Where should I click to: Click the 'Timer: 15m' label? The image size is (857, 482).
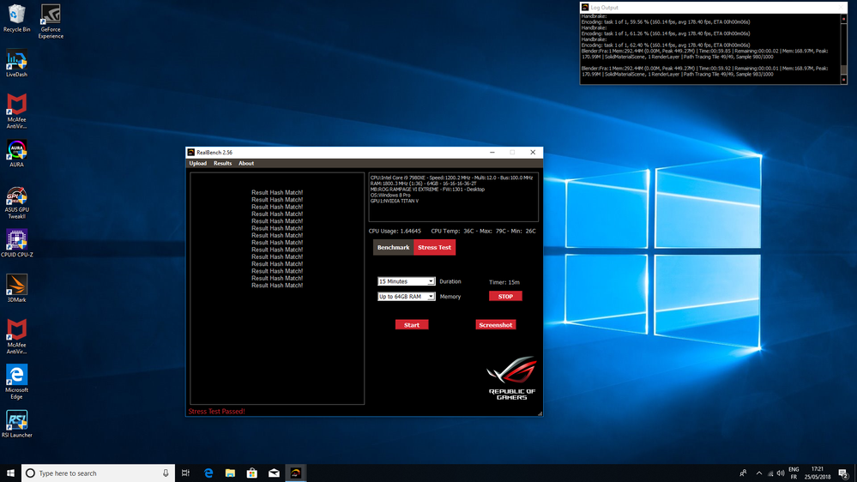coord(504,282)
